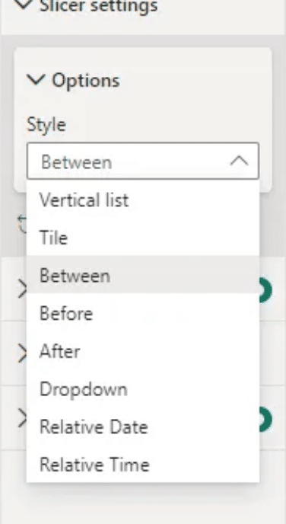This screenshot has height=524, width=286.
Task: Select the Tile style option
Action: [143, 238]
